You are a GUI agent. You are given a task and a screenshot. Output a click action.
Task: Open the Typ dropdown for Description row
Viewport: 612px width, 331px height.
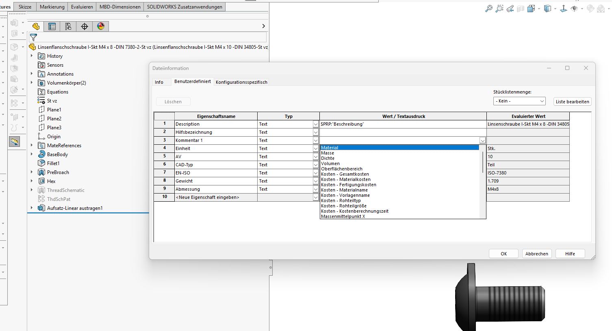(x=316, y=124)
